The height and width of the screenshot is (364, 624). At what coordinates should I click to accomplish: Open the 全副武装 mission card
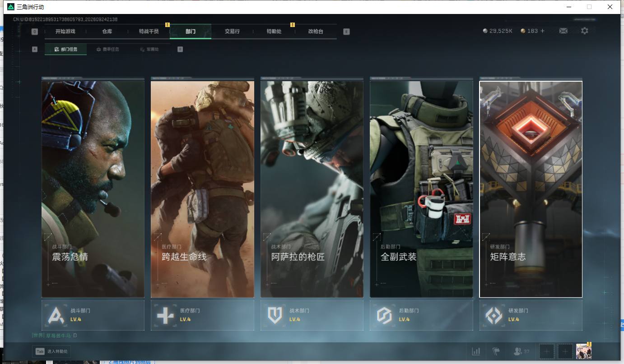(421, 189)
